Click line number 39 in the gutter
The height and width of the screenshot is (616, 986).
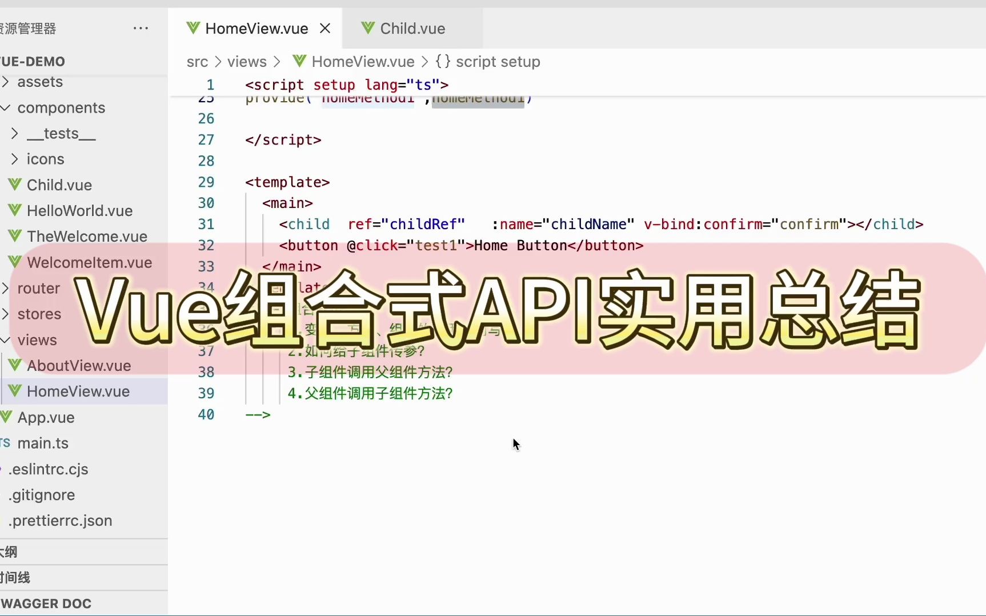[x=206, y=393]
